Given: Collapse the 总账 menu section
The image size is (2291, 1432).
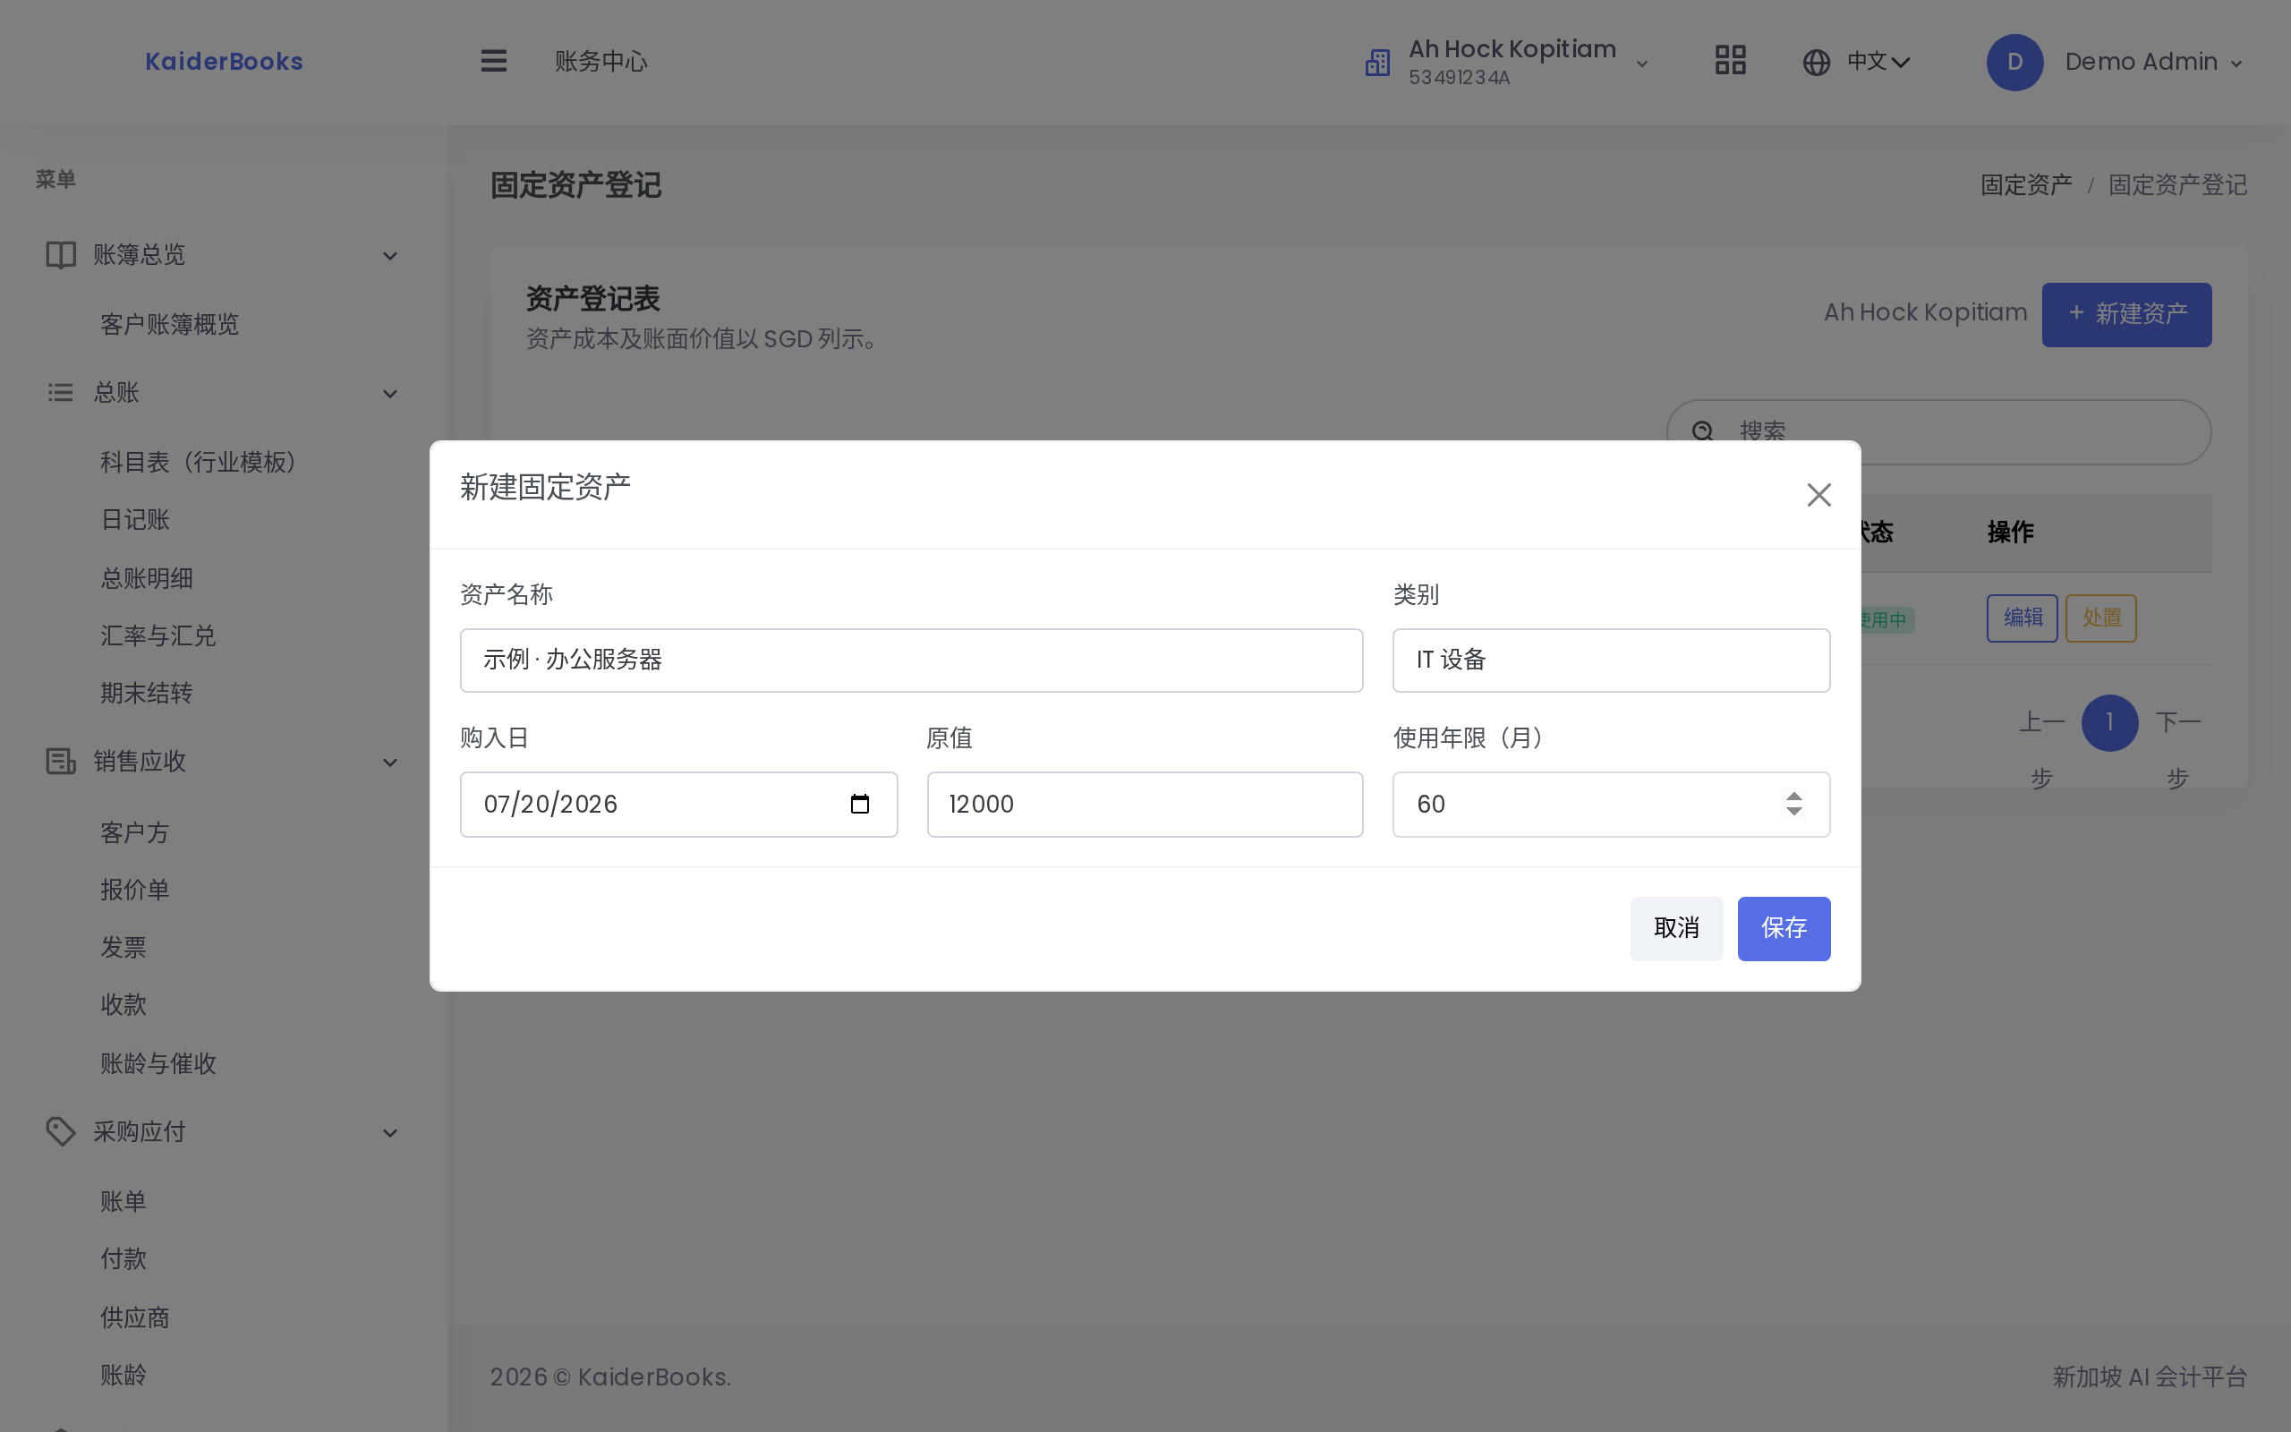Looking at the screenshot, I should pos(390,394).
